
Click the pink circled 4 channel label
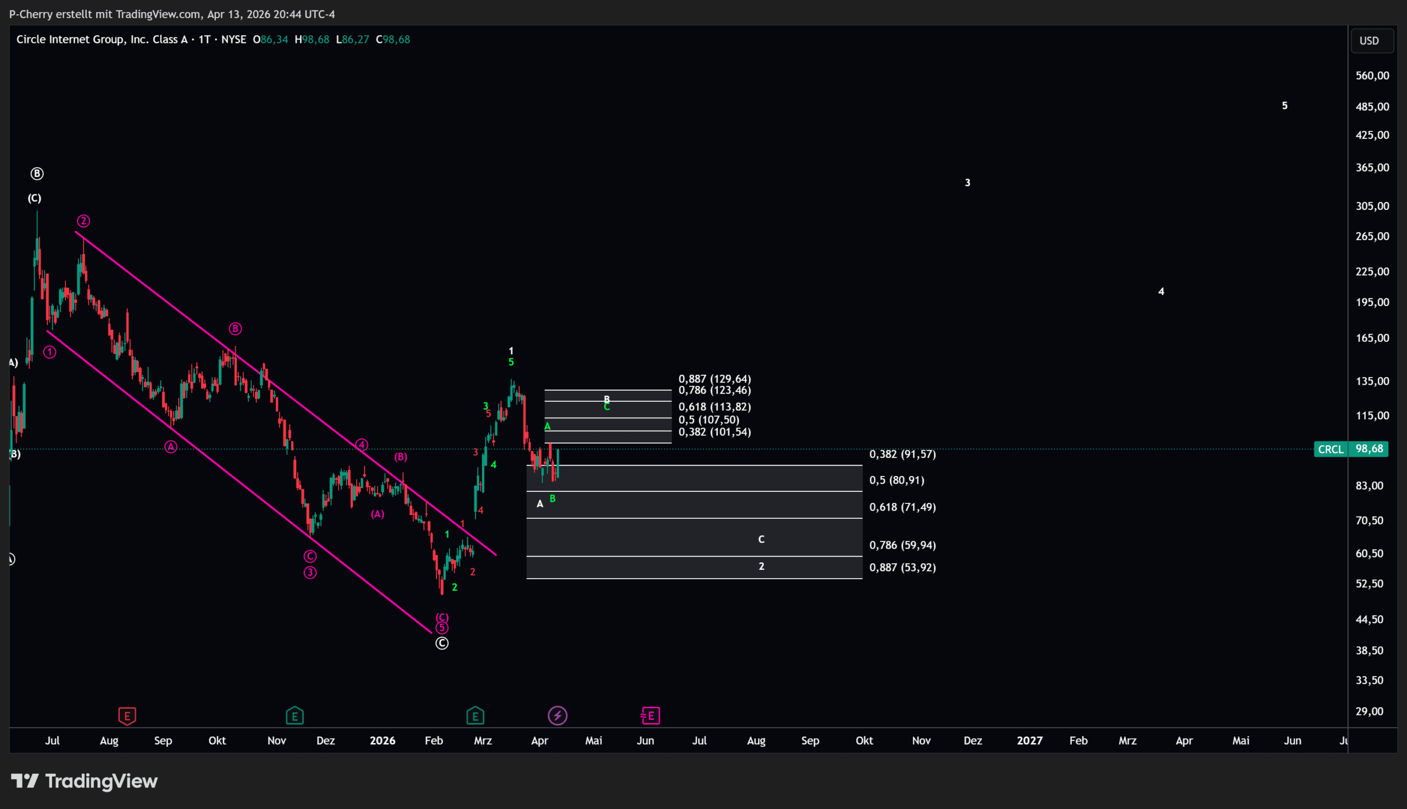pos(362,445)
